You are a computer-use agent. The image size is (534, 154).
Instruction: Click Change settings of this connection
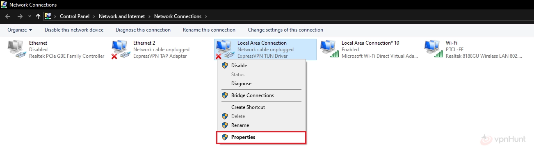click(285, 30)
